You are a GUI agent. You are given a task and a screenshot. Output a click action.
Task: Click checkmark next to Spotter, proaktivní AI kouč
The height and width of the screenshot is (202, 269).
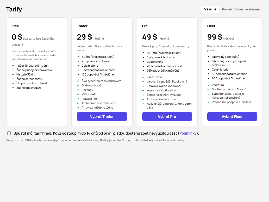click(x=208, y=90)
